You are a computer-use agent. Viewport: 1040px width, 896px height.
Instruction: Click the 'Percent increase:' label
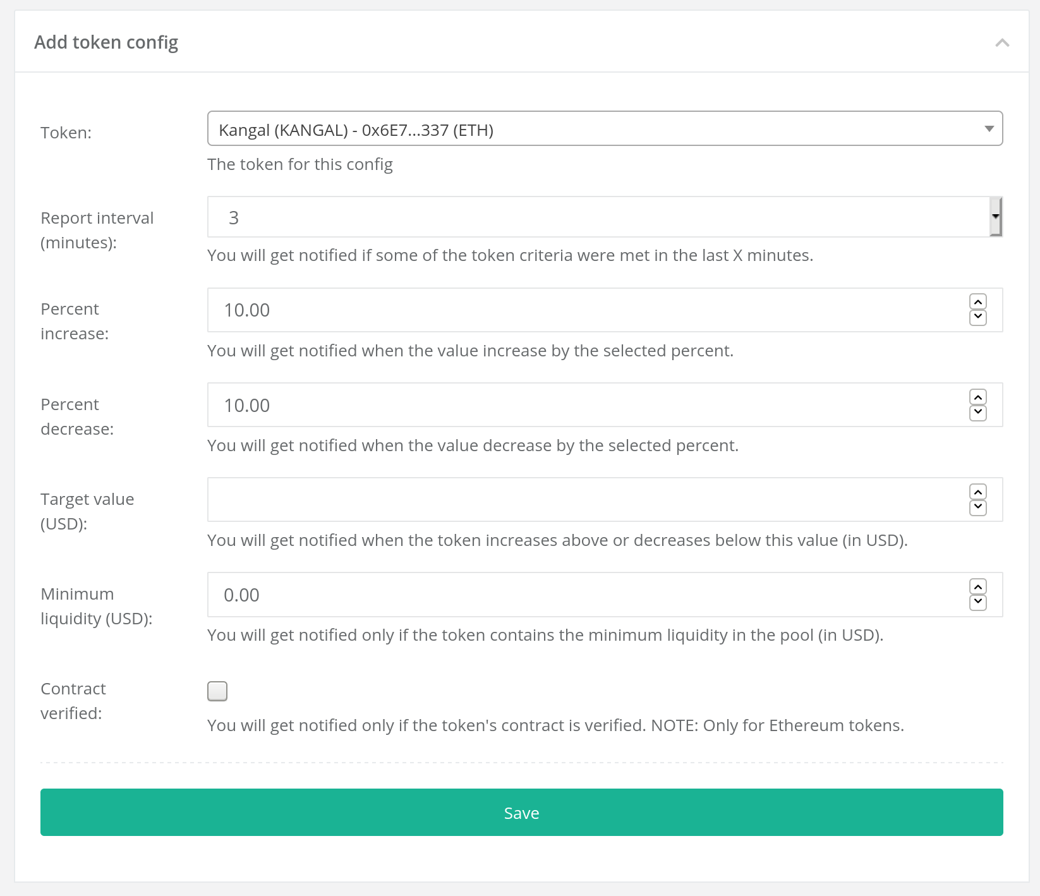tap(75, 321)
